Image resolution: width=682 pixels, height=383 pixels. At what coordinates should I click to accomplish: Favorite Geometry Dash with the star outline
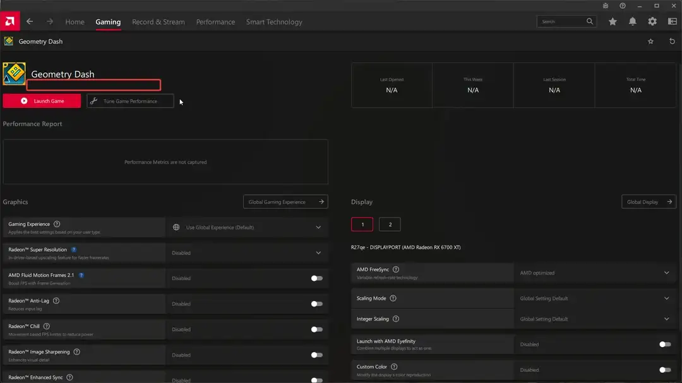click(x=650, y=41)
